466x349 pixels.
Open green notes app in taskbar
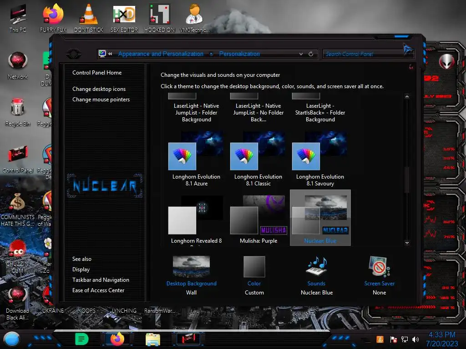(x=82, y=339)
